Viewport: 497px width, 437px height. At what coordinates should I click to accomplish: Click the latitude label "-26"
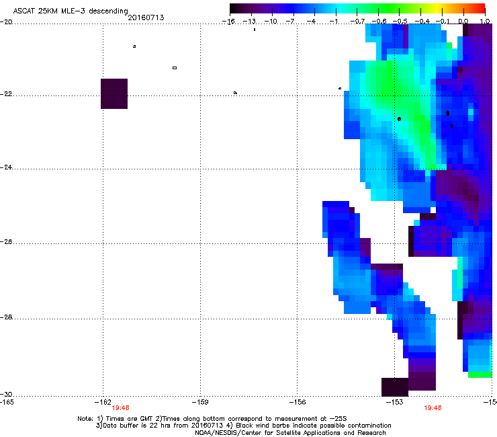click(6, 242)
